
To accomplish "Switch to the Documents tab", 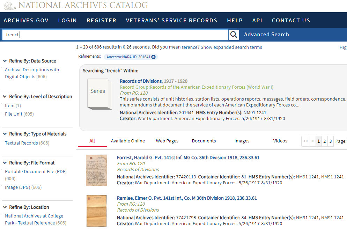I will [x=204, y=141].
